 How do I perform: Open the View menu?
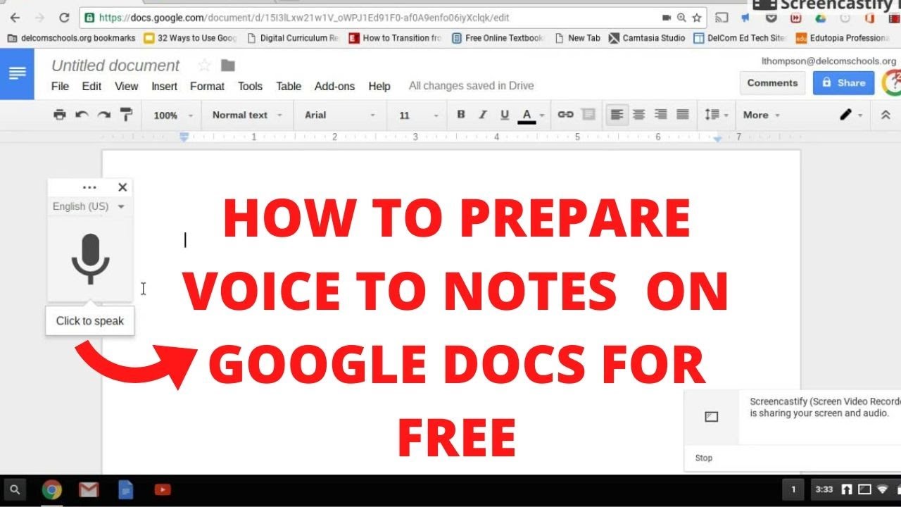[126, 86]
